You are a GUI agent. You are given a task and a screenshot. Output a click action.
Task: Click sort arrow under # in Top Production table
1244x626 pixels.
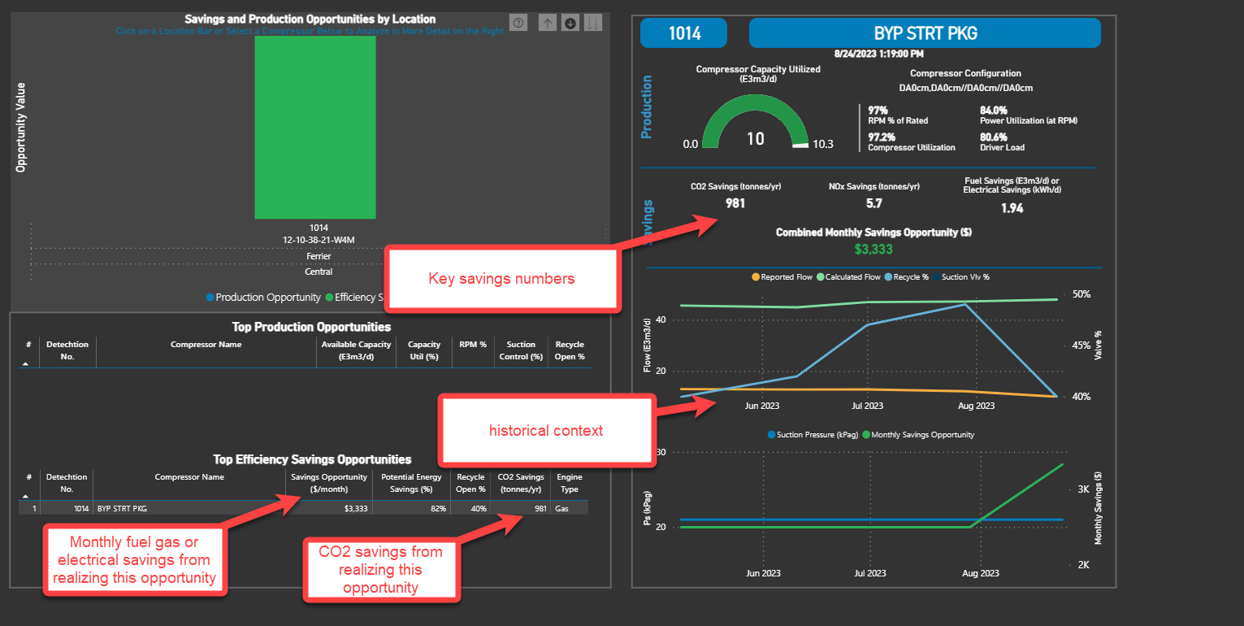[26, 364]
